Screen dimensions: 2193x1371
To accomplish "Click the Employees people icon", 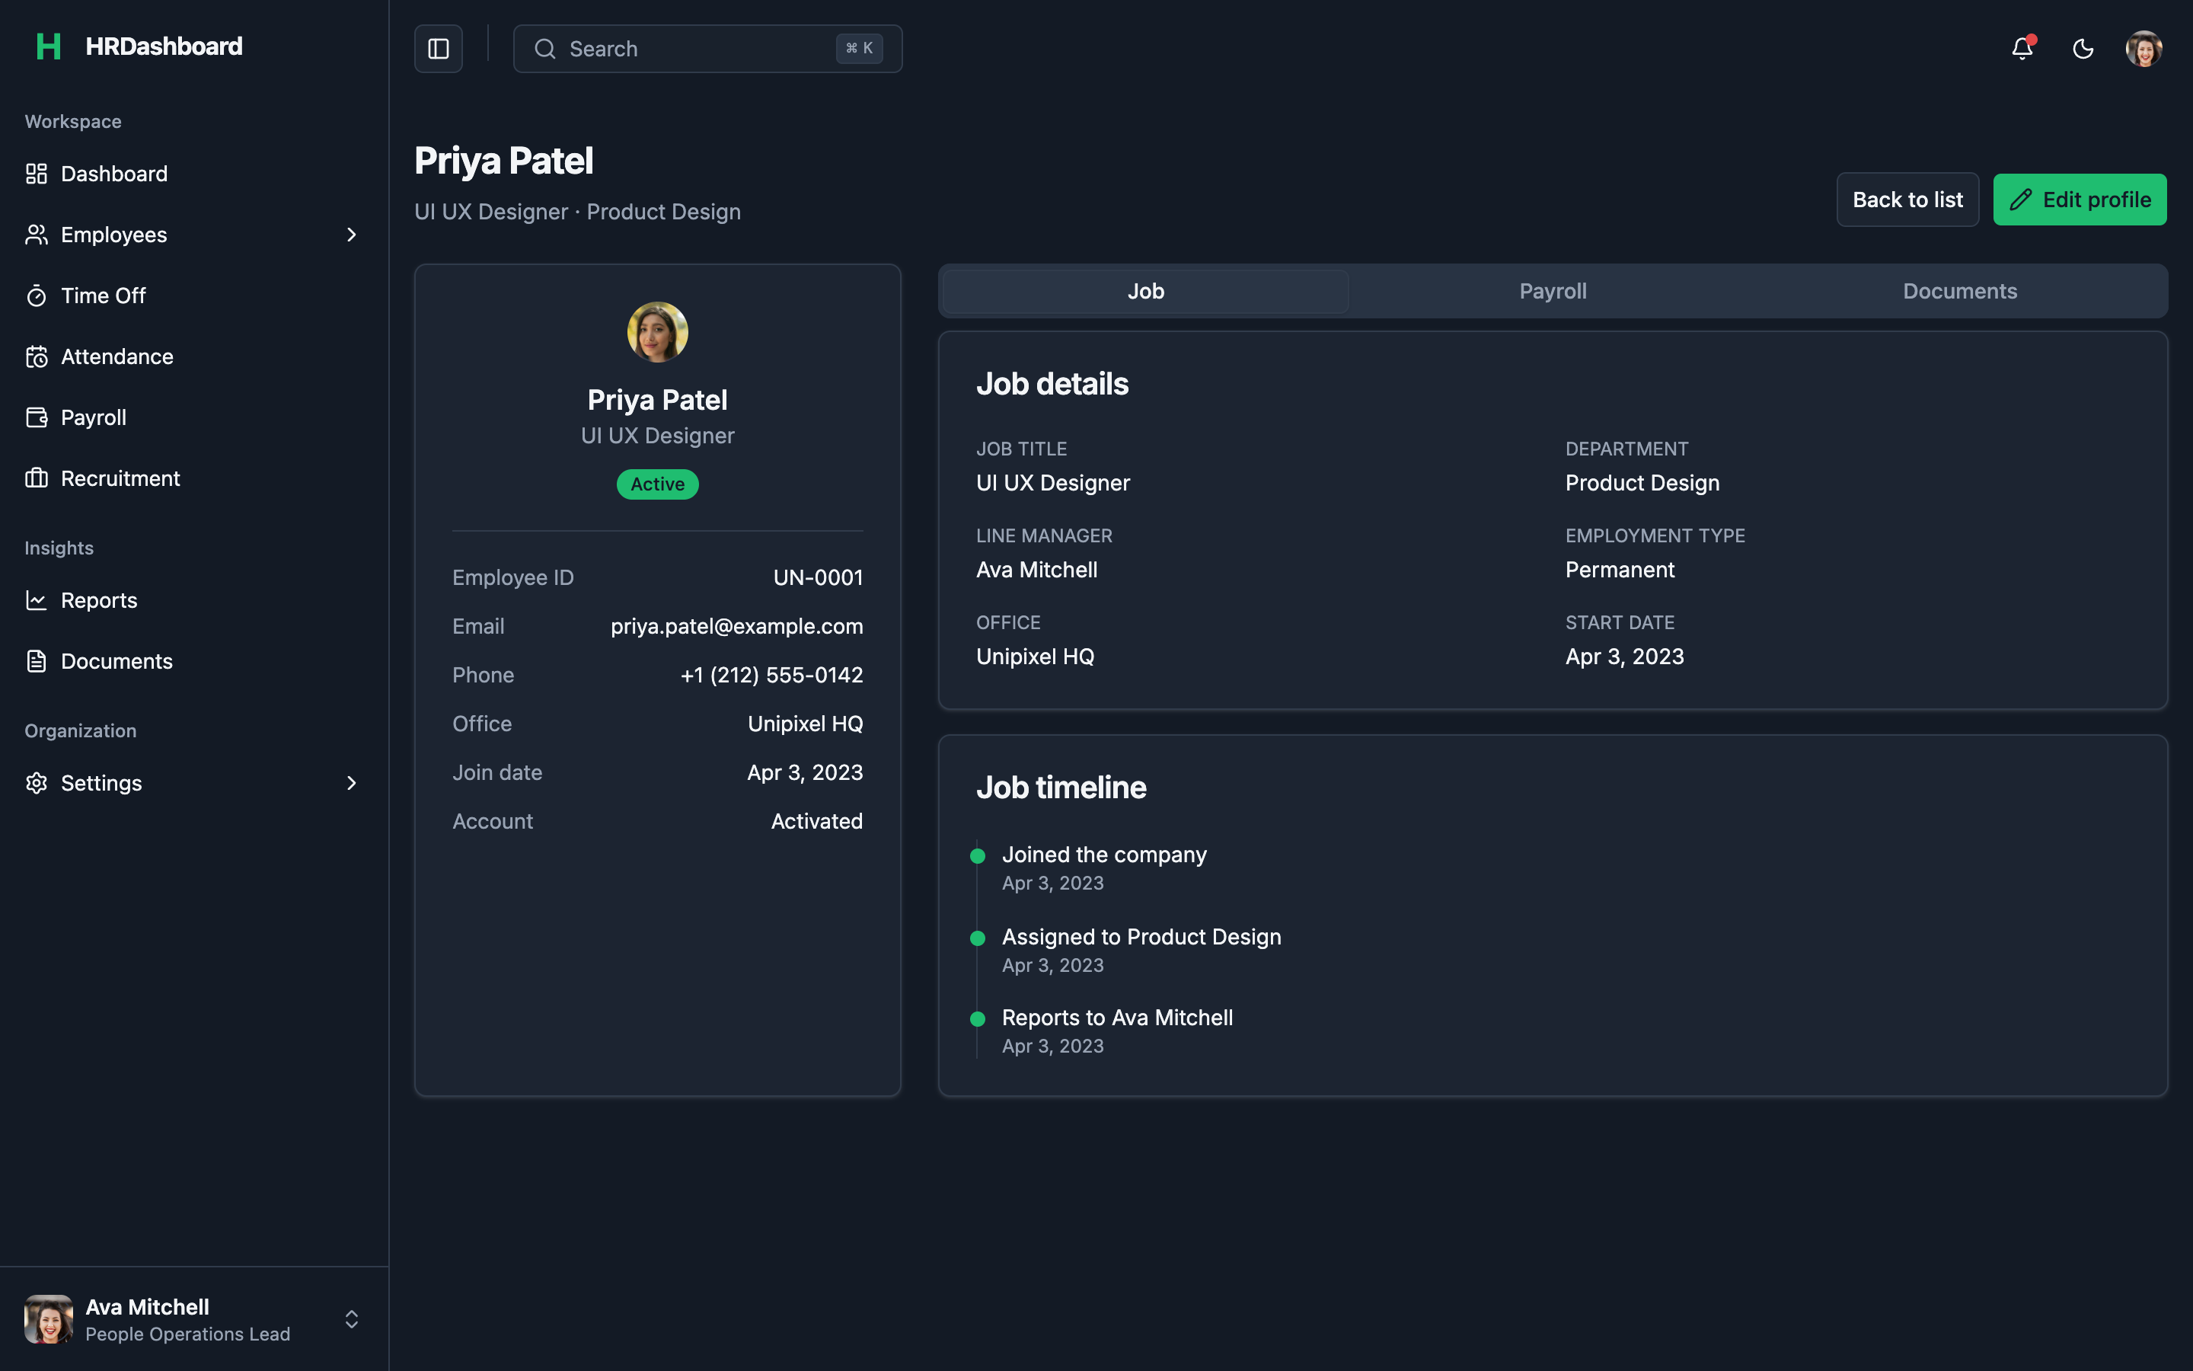I will pyautogui.click(x=37, y=235).
